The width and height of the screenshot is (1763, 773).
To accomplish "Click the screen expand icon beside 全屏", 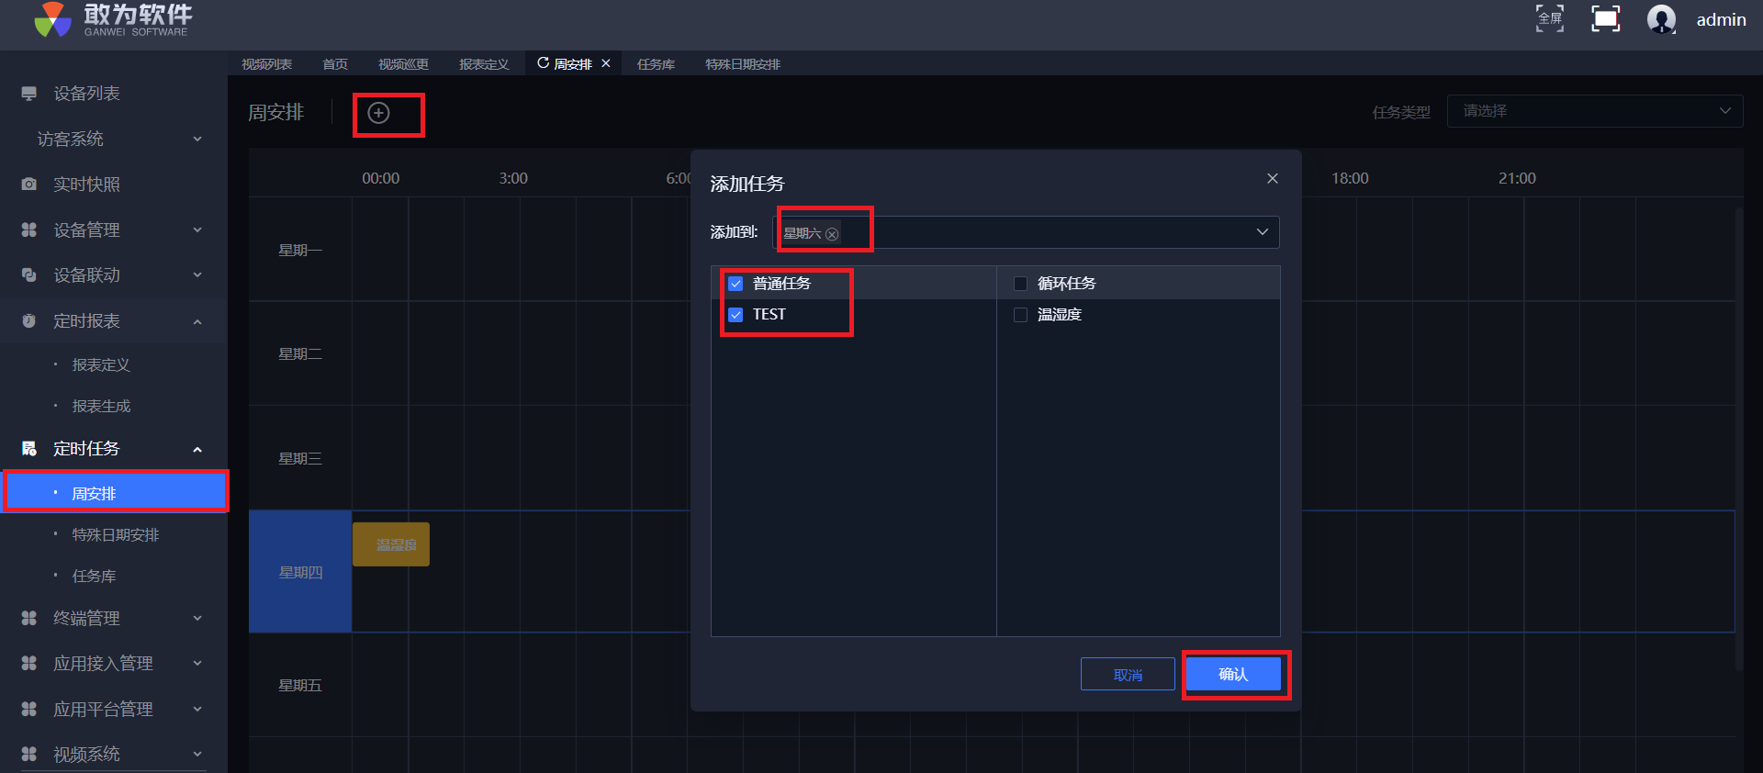I will [1605, 18].
